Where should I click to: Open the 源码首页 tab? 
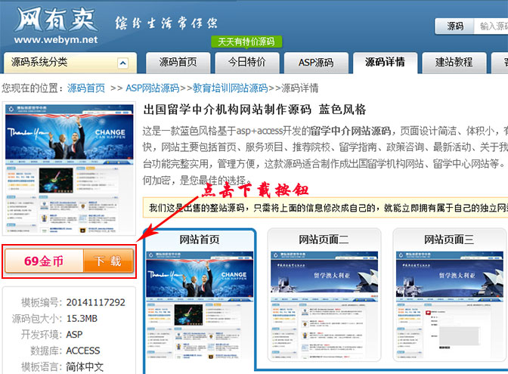(178, 63)
